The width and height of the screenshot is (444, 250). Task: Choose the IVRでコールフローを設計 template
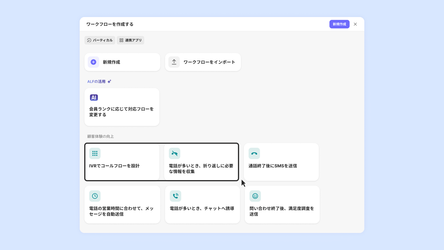click(122, 166)
